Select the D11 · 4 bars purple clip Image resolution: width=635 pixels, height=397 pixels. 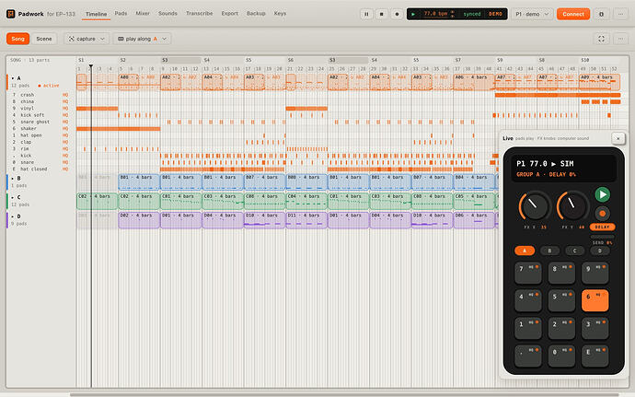pyautogui.click(x=306, y=220)
